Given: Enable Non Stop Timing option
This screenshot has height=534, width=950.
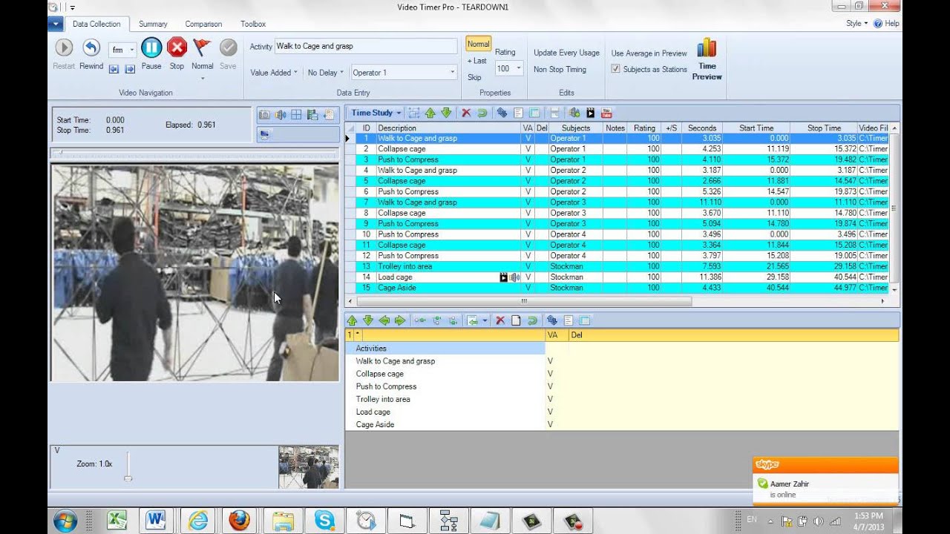Looking at the screenshot, I should [x=560, y=70].
